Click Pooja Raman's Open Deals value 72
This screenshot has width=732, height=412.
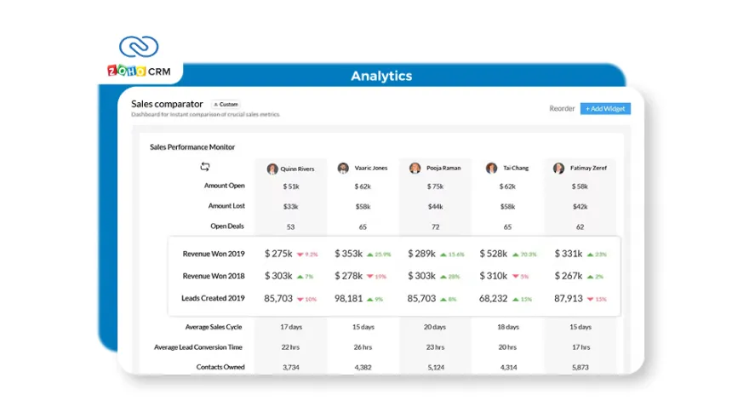(x=434, y=227)
